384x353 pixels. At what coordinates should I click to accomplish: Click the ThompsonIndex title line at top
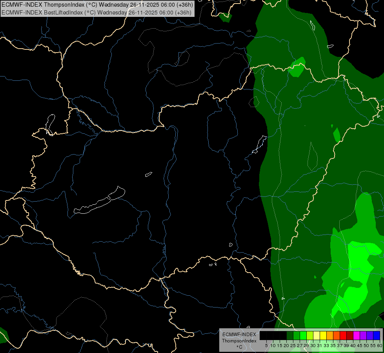(x=97, y=5)
